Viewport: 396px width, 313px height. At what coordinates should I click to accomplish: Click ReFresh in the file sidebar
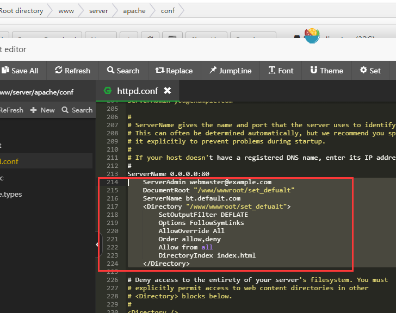point(11,110)
